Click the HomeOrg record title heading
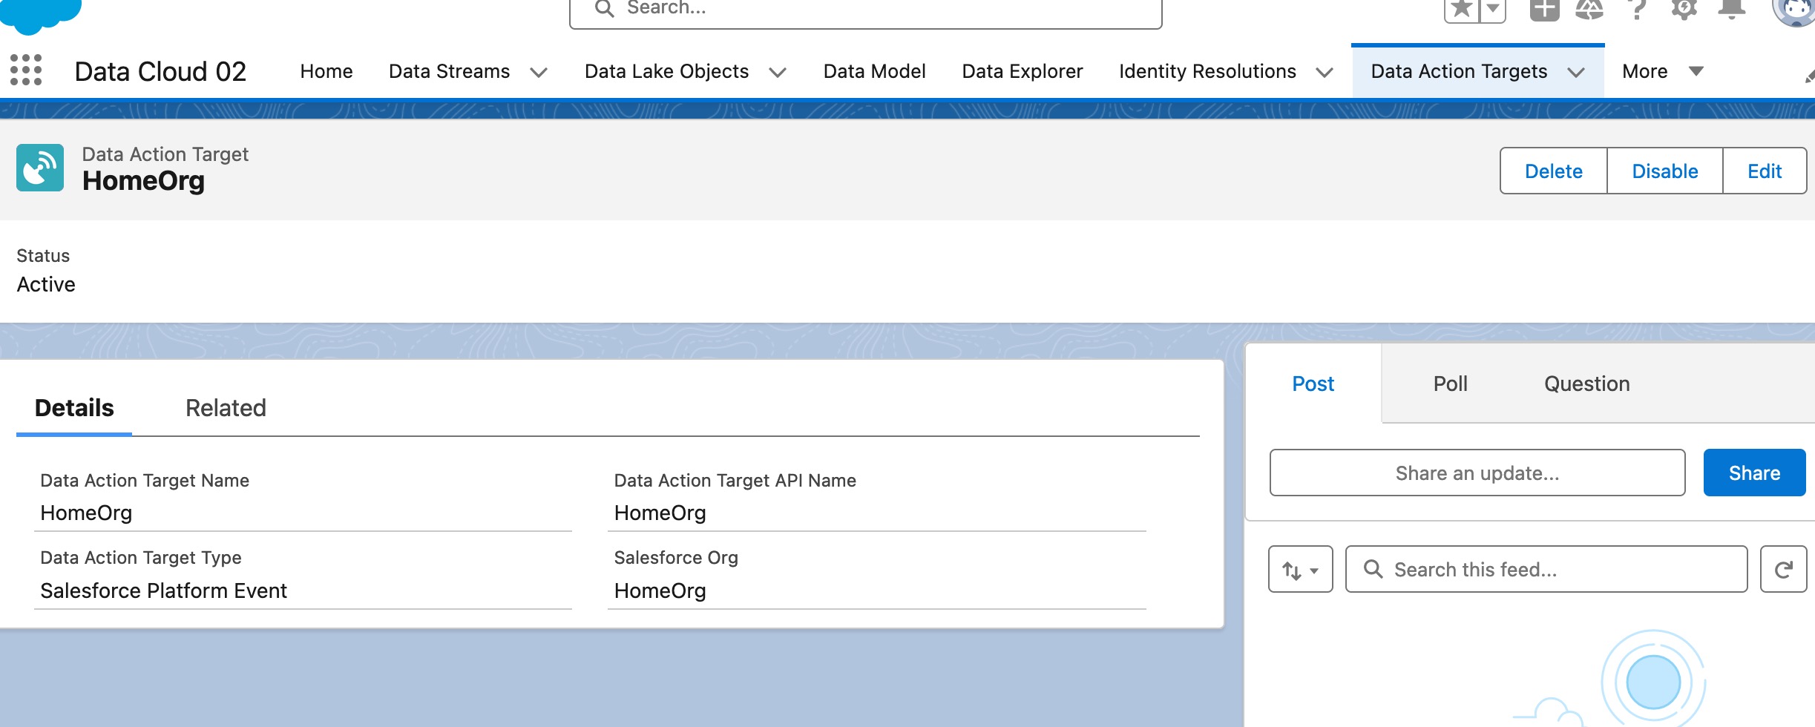The height and width of the screenshot is (727, 1815). pyautogui.click(x=143, y=181)
